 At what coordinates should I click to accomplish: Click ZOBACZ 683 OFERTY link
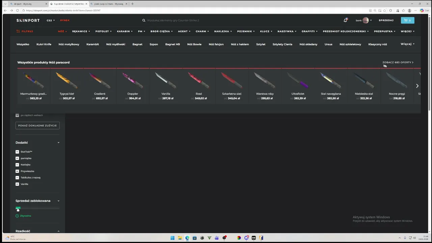(x=398, y=62)
